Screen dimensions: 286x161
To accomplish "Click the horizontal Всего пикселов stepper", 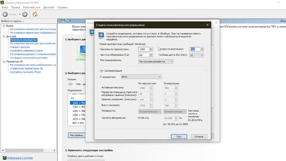I will tap(151, 106).
